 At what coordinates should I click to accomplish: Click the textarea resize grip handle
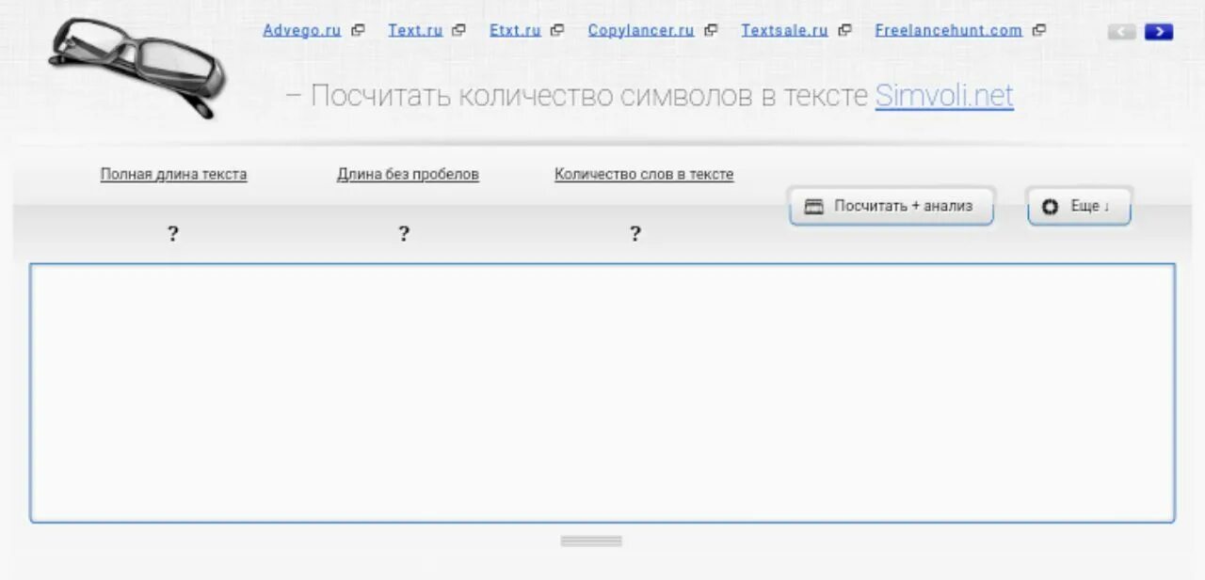click(x=590, y=541)
